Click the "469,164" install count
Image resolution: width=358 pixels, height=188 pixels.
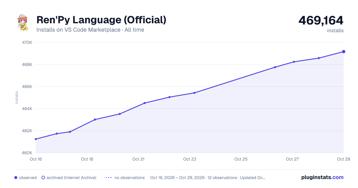(x=321, y=20)
